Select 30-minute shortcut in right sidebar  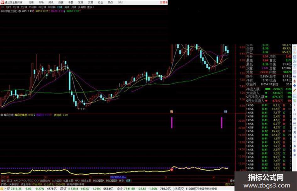tap(294, 119)
